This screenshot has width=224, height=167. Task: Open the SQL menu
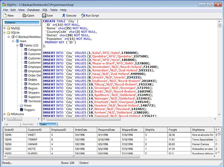(45, 10)
